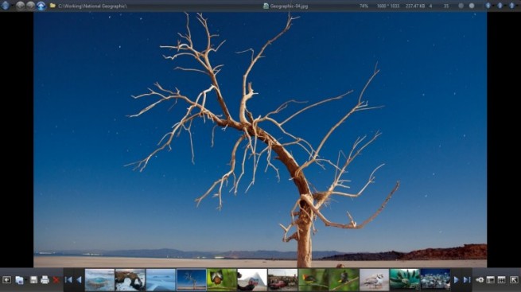Select the highlighted bare tree thumbnail
The height and width of the screenshot is (292, 521).
click(192, 280)
